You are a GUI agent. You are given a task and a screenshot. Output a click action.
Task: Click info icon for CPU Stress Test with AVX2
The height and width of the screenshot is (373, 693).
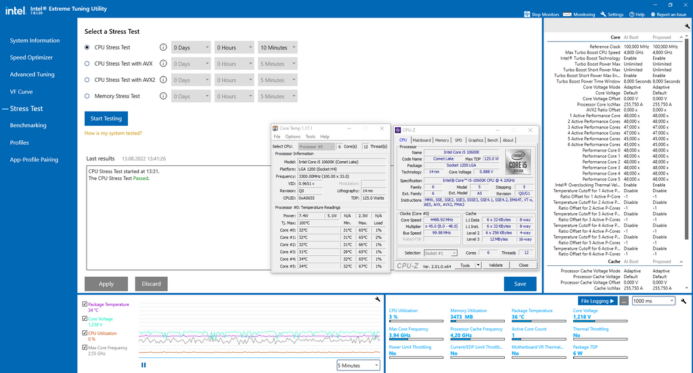click(163, 80)
